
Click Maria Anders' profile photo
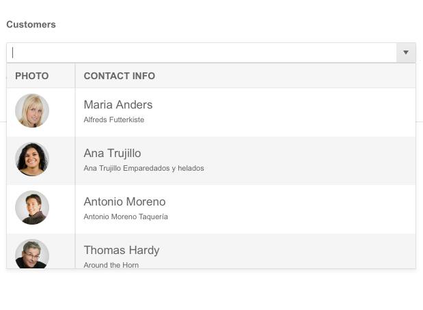click(x=32, y=111)
